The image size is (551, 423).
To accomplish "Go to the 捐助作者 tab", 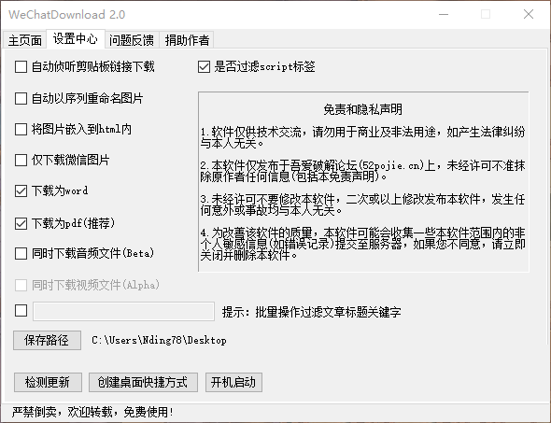I will pos(187,40).
